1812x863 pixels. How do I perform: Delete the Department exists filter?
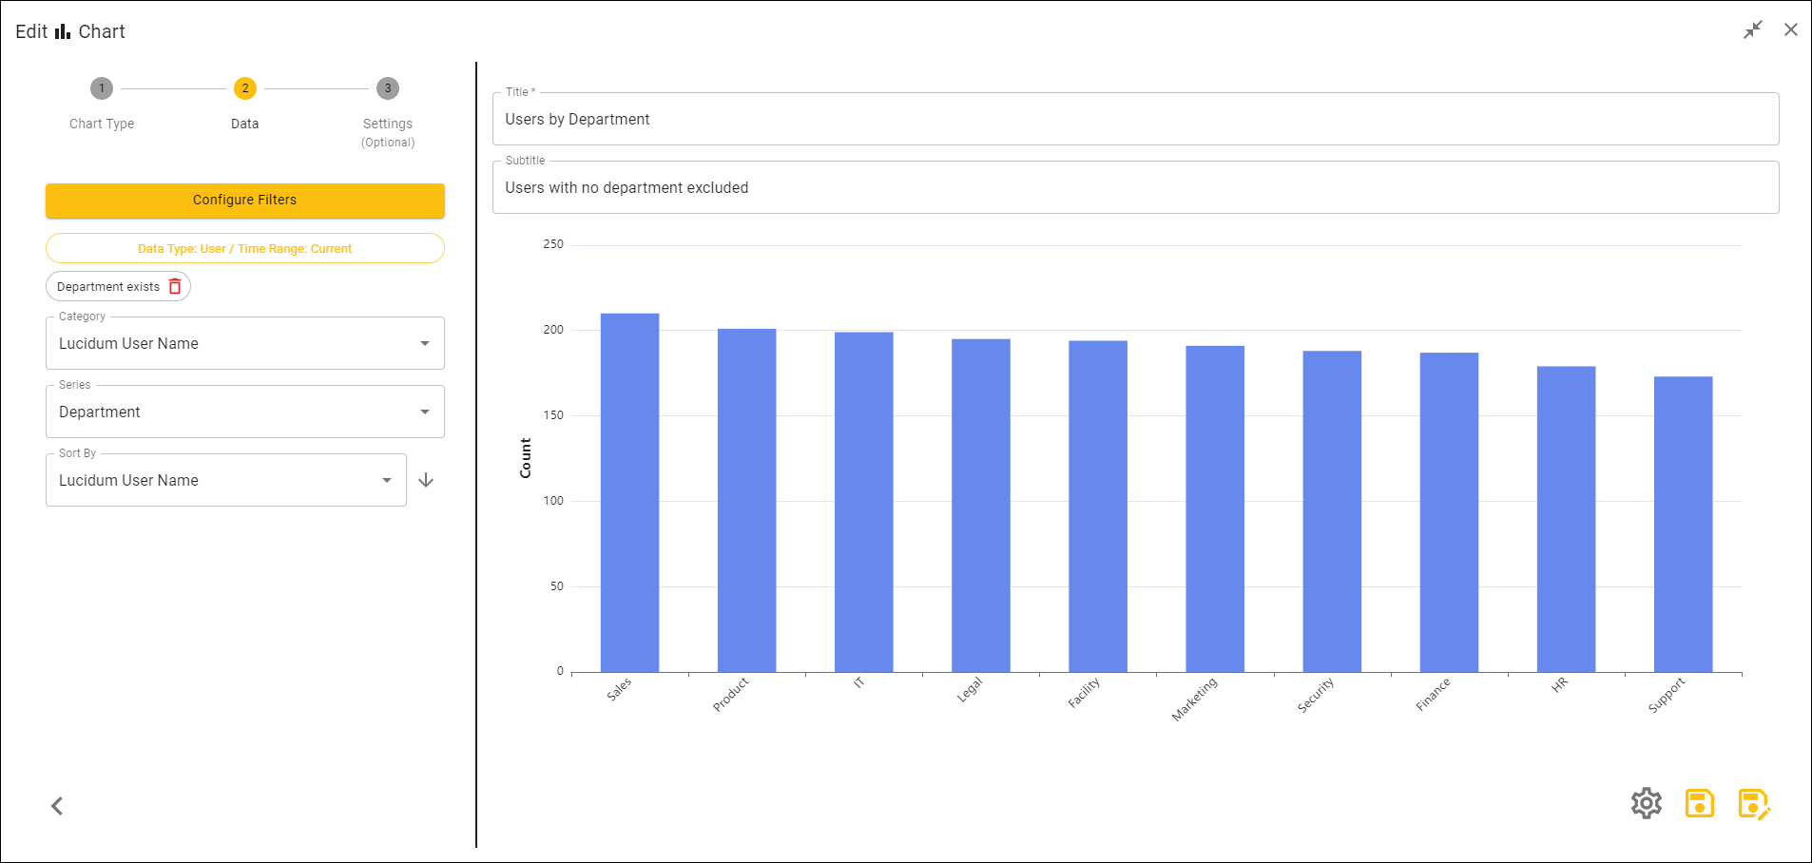click(175, 286)
